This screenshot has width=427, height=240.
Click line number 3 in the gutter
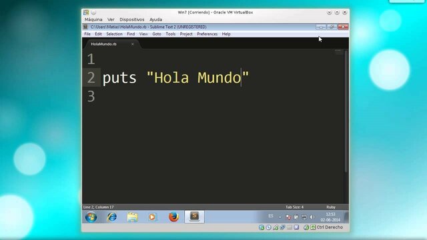[x=91, y=96]
